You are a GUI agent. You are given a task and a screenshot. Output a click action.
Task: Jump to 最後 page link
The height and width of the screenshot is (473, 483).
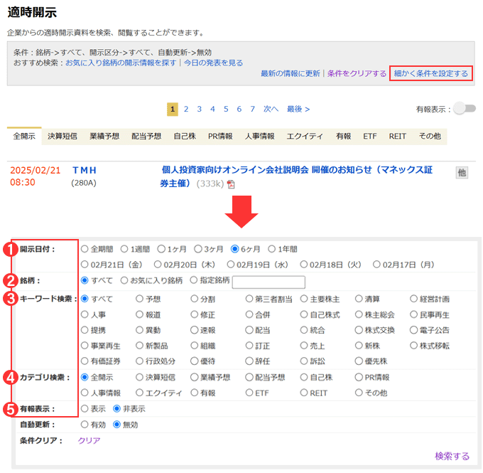298,109
